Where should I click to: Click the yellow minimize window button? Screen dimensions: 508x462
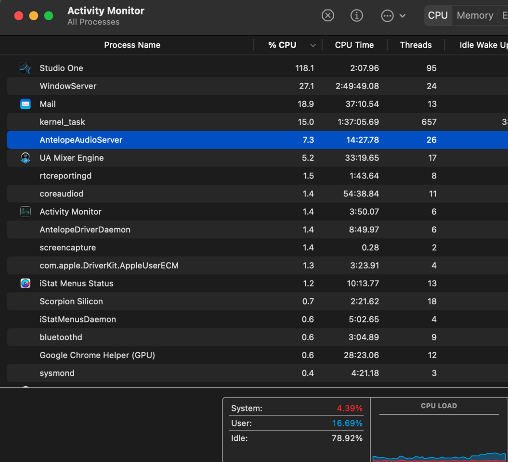(x=34, y=15)
